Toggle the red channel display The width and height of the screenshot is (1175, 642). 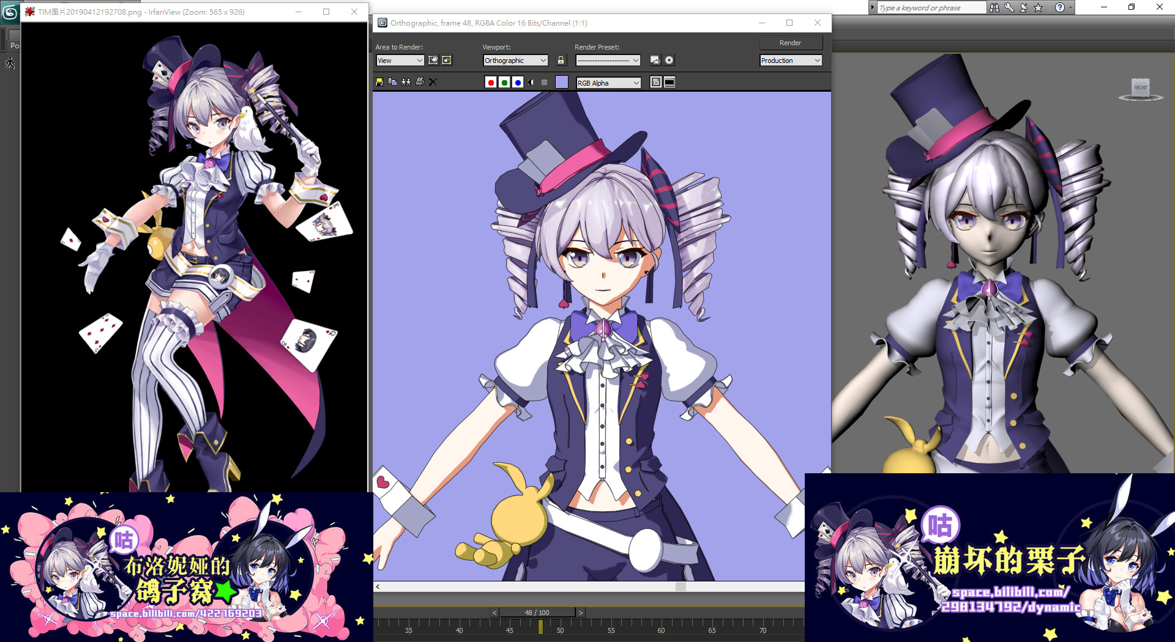[491, 83]
